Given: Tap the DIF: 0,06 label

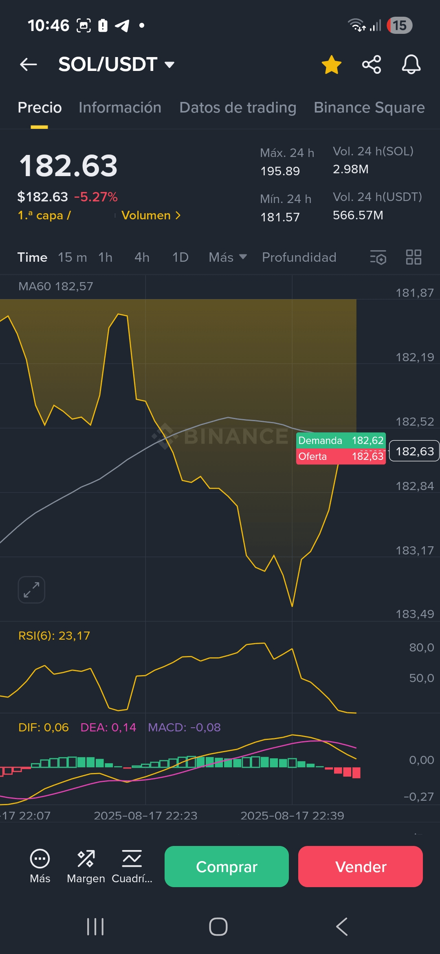Looking at the screenshot, I should [44, 727].
